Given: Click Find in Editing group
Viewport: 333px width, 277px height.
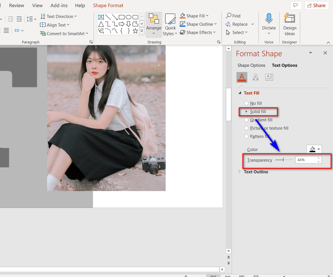Looking at the screenshot, I should click(x=233, y=16).
